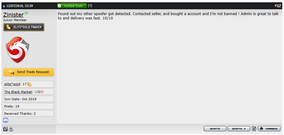284x135 pixels.
Task: Open The Black Market link
Action: [18, 92]
